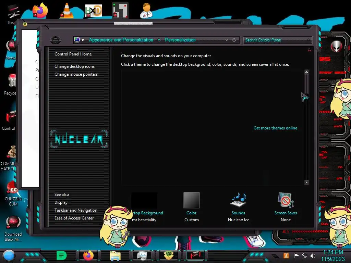Open the maze-like desktop icon beside HxD

[120, 10]
